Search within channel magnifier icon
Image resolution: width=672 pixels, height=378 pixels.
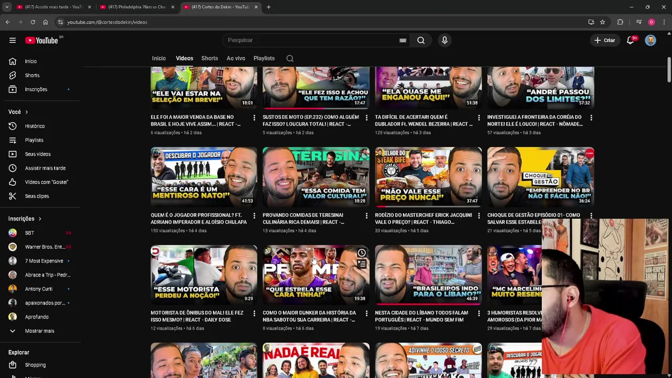point(290,58)
